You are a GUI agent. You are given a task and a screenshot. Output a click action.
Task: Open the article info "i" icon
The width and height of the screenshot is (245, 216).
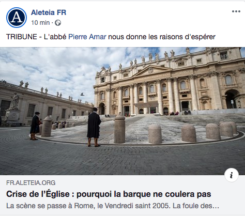coord(232,175)
